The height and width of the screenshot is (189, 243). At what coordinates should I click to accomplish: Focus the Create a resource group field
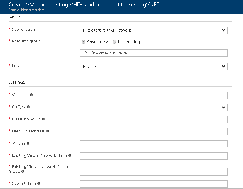coord(154,53)
